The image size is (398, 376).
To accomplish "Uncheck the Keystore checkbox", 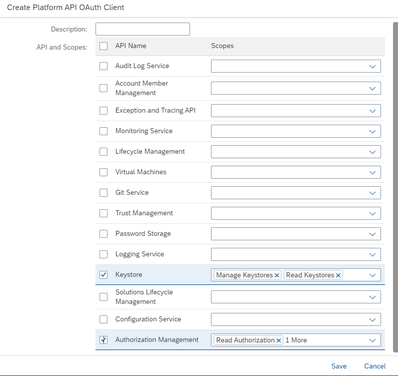I will pos(103,275).
